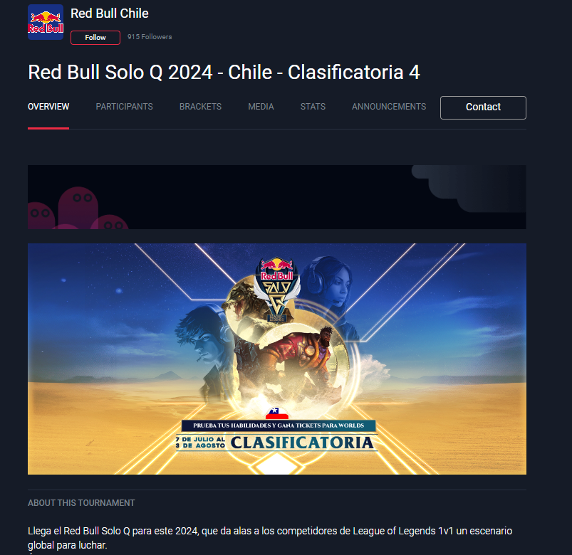
Task: Show the Stats tab
Action: (x=313, y=107)
